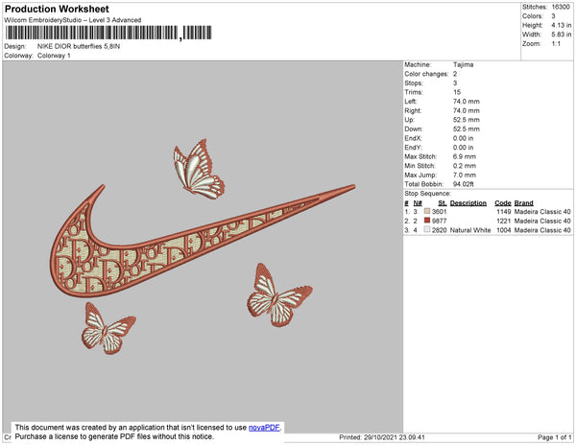Click the Brand column header
Viewport: 576px width, 445px height.
pyautogui.click(x=523, y=203)
